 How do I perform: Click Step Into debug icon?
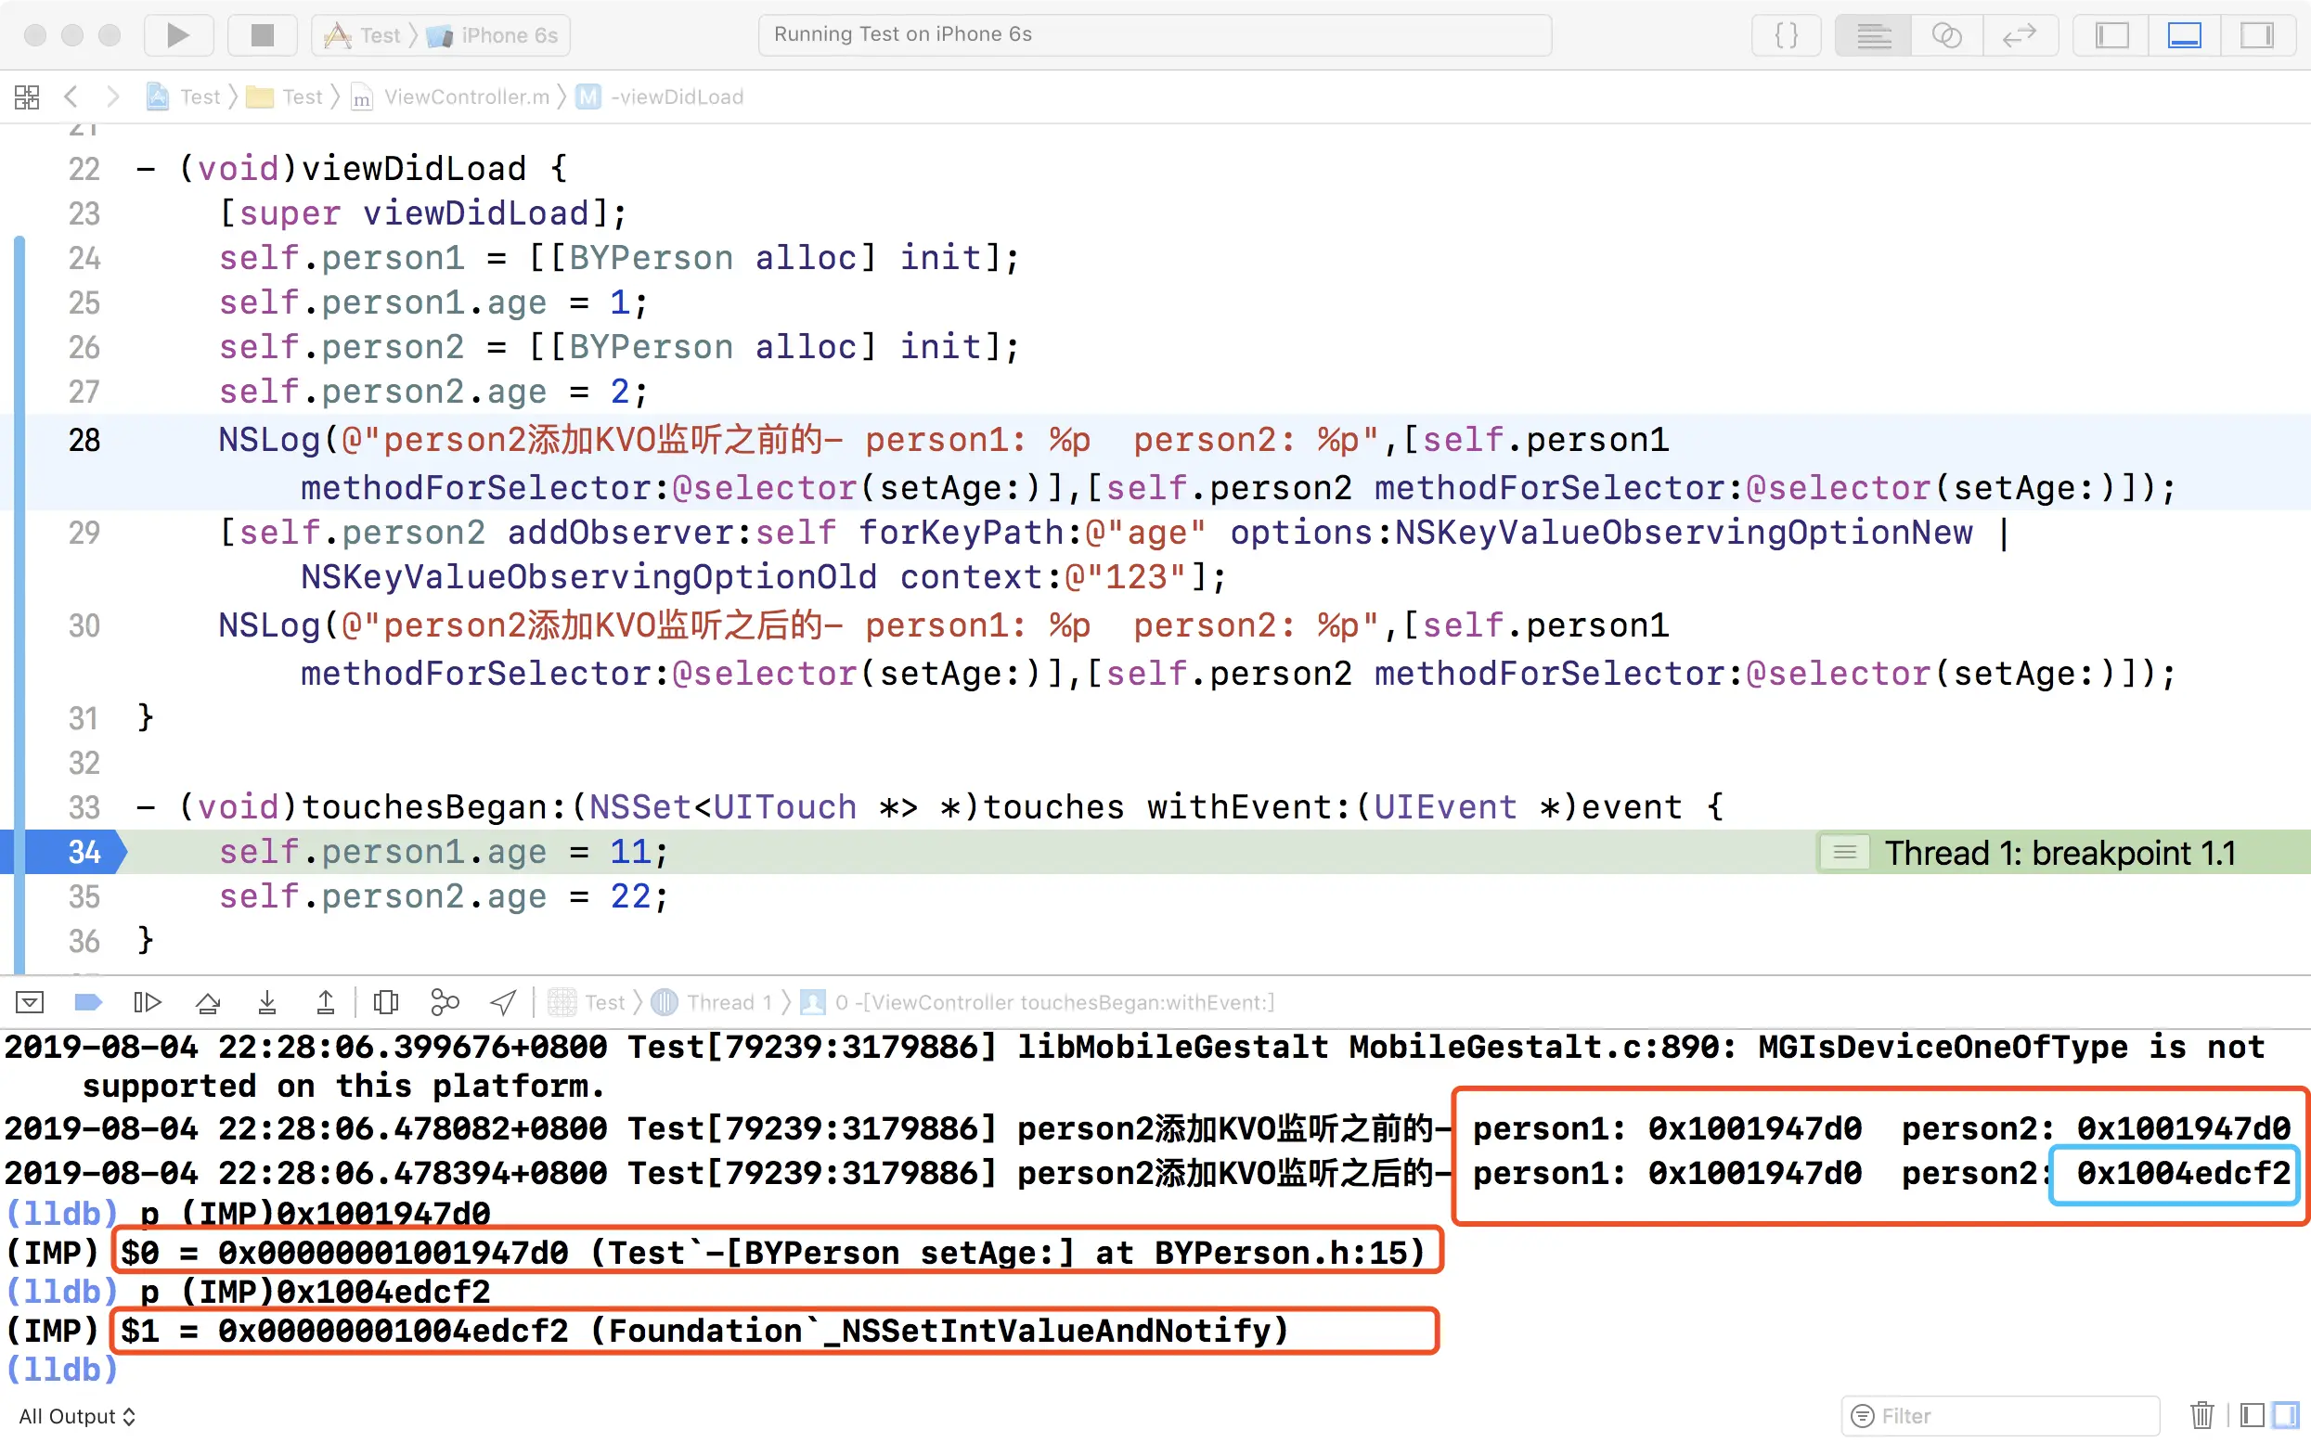pos(267,1002)
